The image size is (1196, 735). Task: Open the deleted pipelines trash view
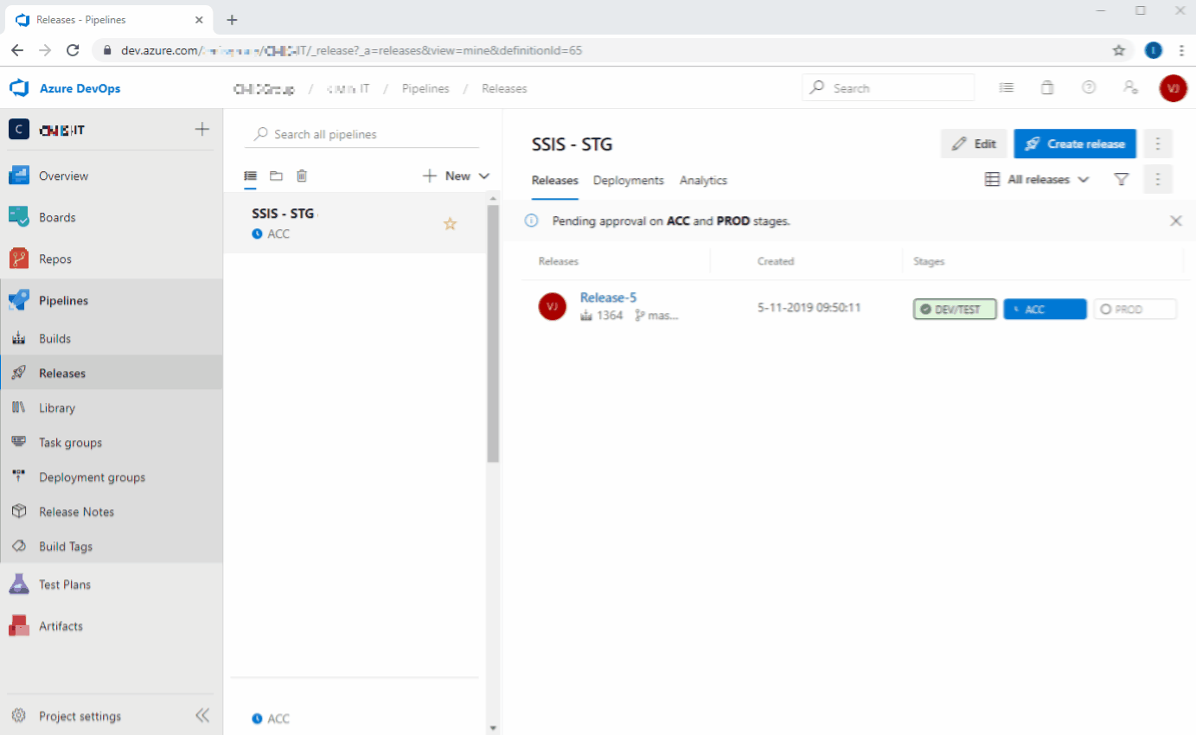tap(301, 176)
